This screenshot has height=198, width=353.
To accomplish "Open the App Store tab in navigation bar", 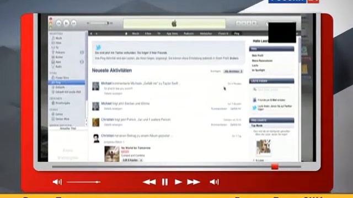I will [172, 34].
